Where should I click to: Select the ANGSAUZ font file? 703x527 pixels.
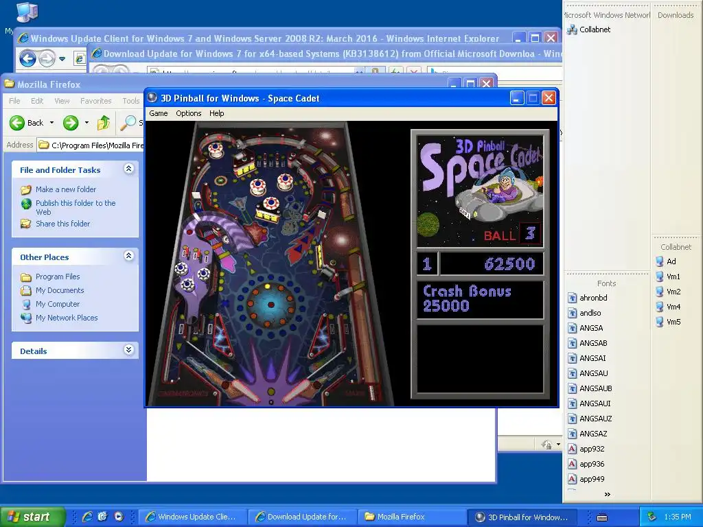[590, 419]
